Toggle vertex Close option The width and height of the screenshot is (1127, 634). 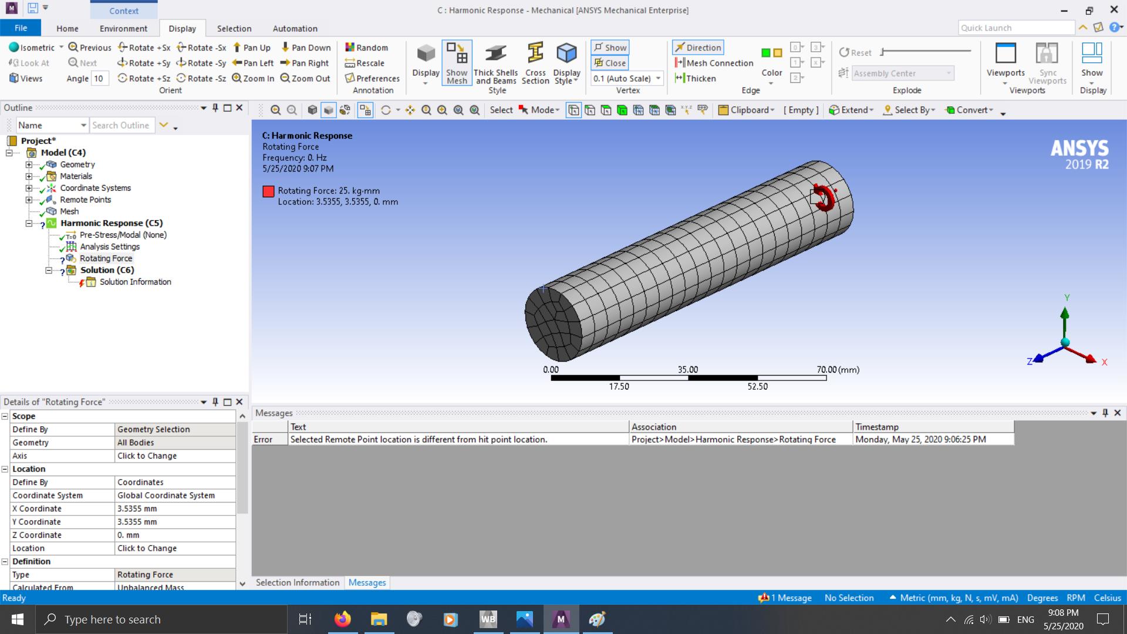point(610,63)
